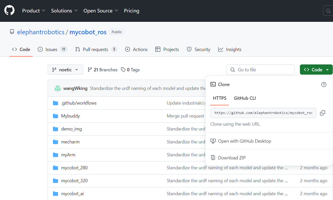This screenshot has height=200, width=333.
Task: View the 21 Branches list
Action: click(102, 70)
